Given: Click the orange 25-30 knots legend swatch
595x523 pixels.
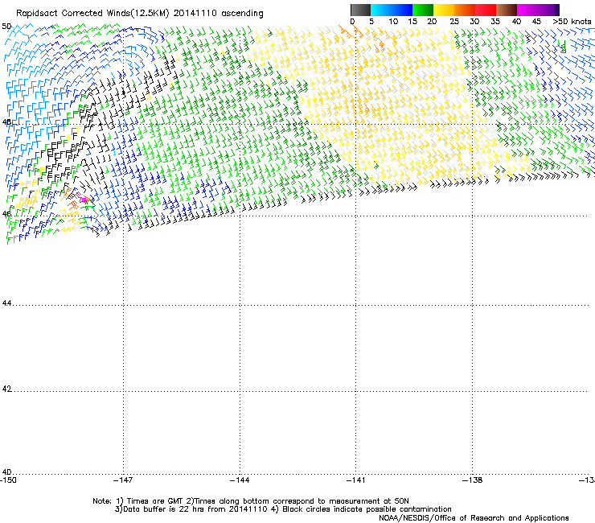Looking at the screenshot, I should 465,10.
